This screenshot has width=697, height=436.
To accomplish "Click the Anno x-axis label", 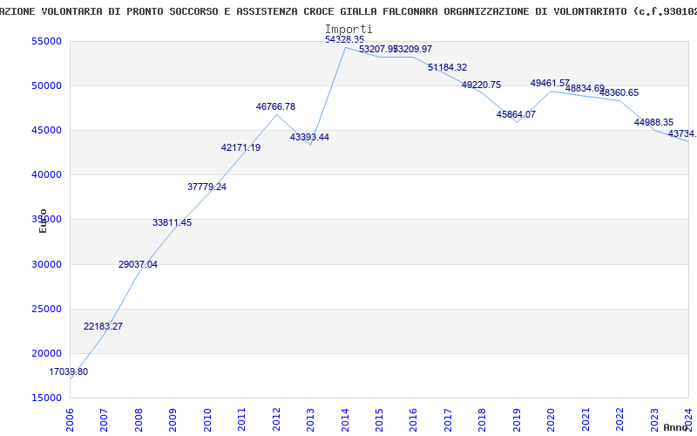I will point(676,427).
